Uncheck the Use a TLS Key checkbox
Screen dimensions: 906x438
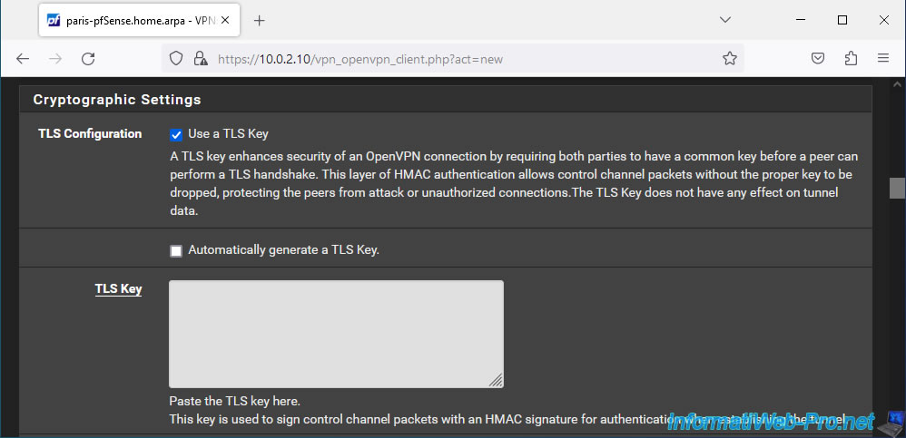pos(175,134)
